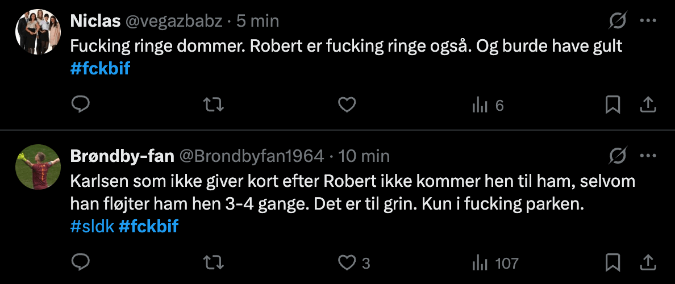Like the tweet from Niclas
This screenshot has width=675, height=284.
pyautogui.click(x=347, y=105)
